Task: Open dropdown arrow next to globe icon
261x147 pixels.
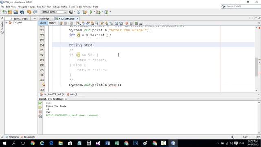Action: click(74, 12)
